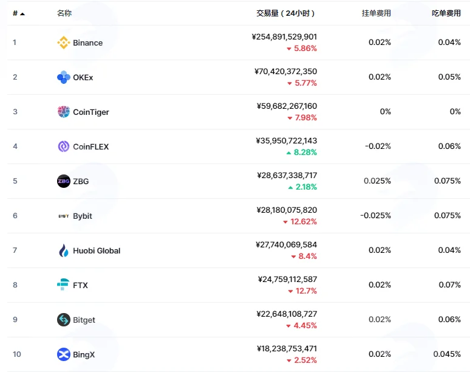470x372 pixels.
Task: Sort by the # rank column arrow
Action: pyautogui.click(x=22, y=14)
